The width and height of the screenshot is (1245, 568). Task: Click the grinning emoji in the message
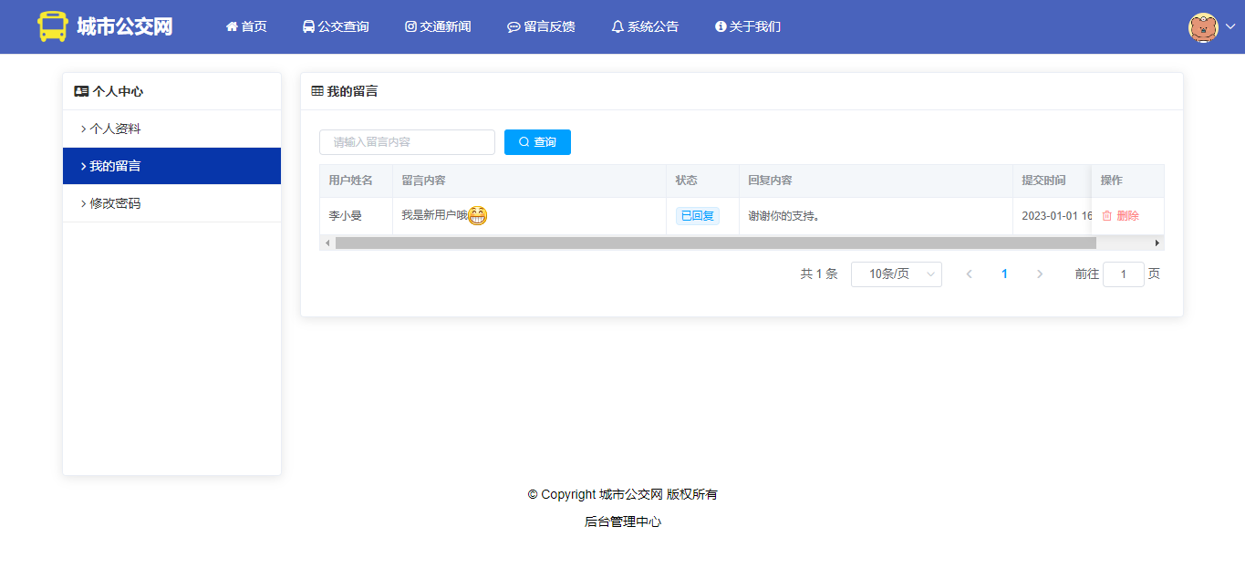point(478,216)
